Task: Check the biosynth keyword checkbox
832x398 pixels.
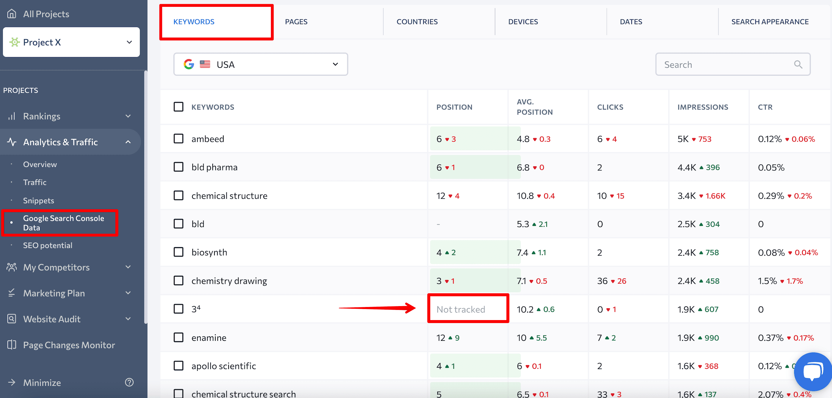Action: [179, 252]
